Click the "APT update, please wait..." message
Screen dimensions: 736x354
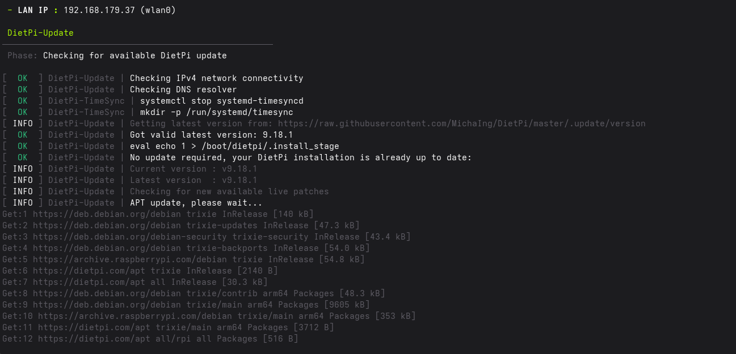tap(196, 203)
